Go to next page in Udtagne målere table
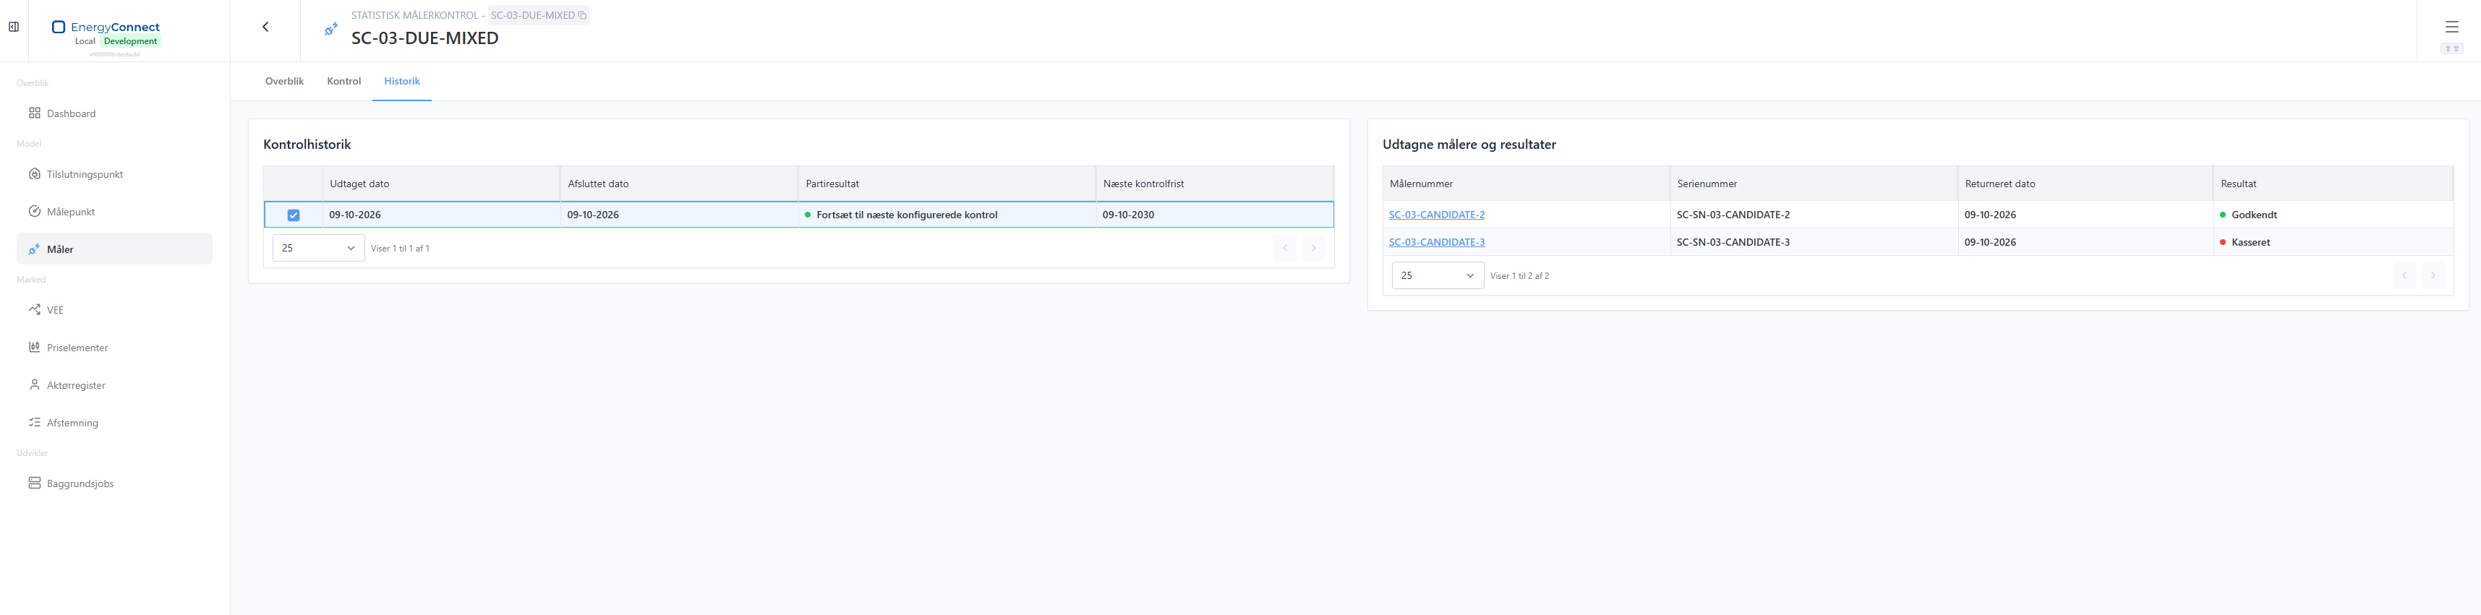This screenshot has height=615, width=2481. point(2432,275)
